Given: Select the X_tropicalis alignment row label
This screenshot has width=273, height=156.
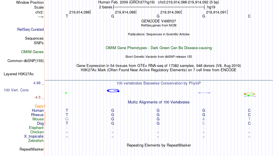Looking at the screenshot, I should [x=34, y=136].
